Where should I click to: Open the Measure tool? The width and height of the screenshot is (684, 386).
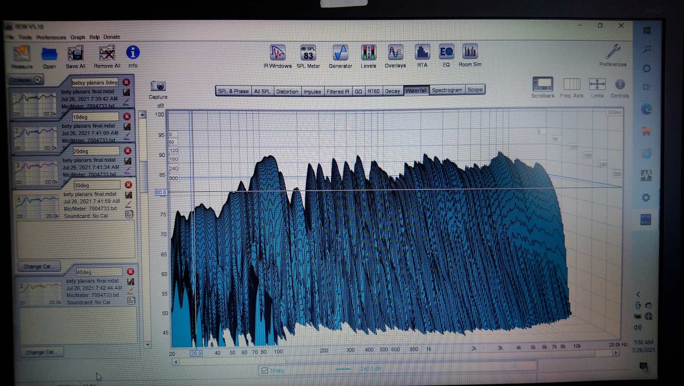(x=22, y=57)
